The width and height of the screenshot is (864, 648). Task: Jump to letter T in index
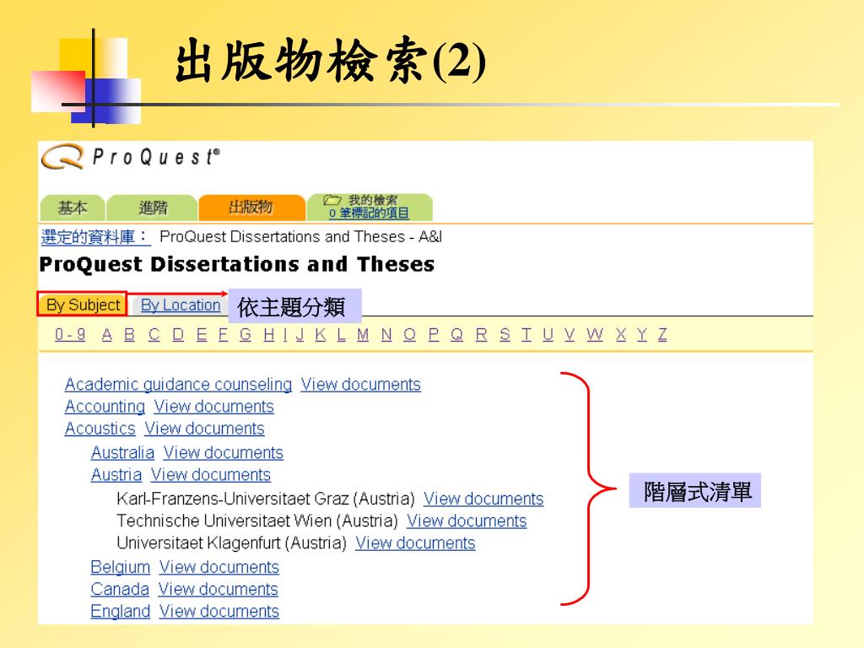click(x=526, y=334)
